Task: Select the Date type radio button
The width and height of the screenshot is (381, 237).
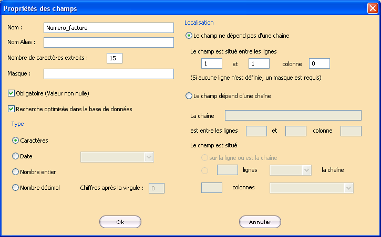Action: tap(16, 156)
